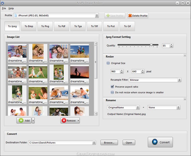Select thumbnail of father with flower pot
Image resolution: width=191 pixels, height=156 pixels.
79,95
